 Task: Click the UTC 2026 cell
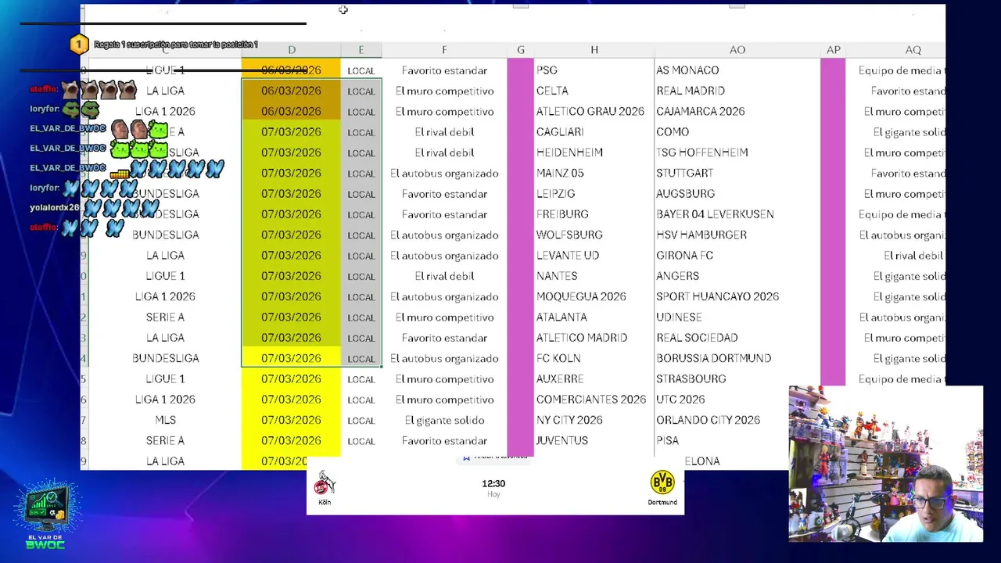pos(721,400)
